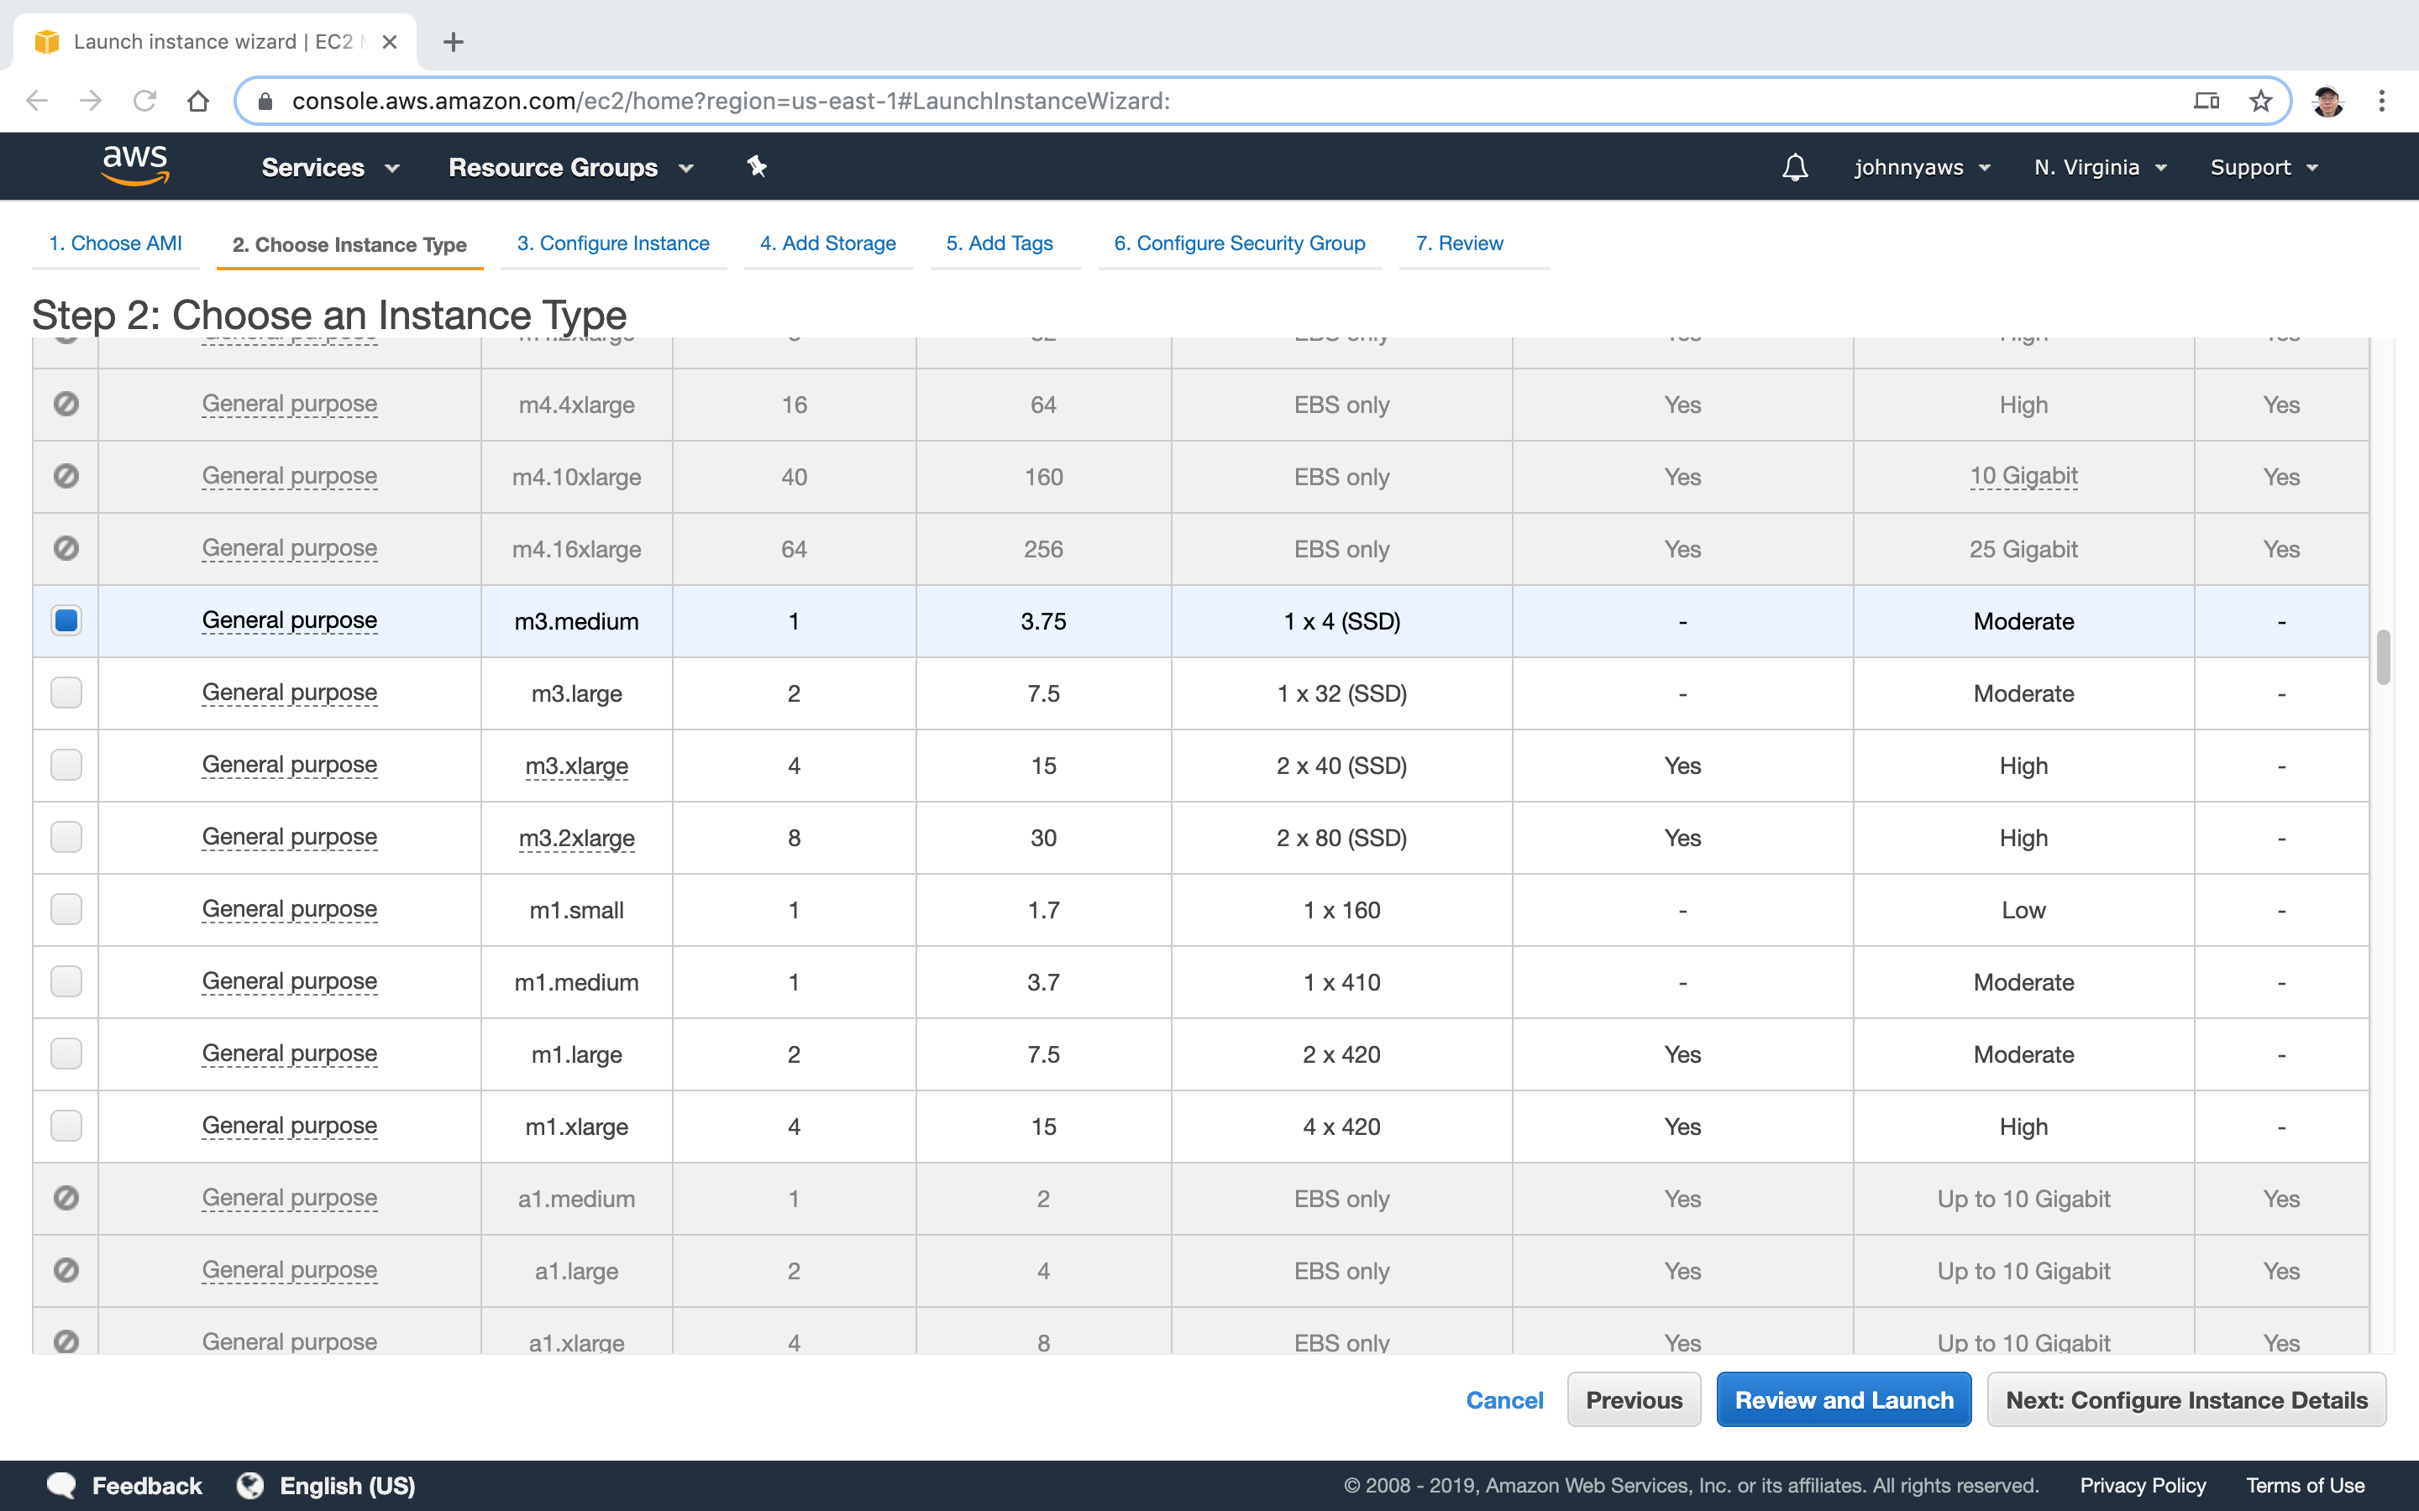Select the m3.2xlarge instance checkbox

tap(66, 836)
